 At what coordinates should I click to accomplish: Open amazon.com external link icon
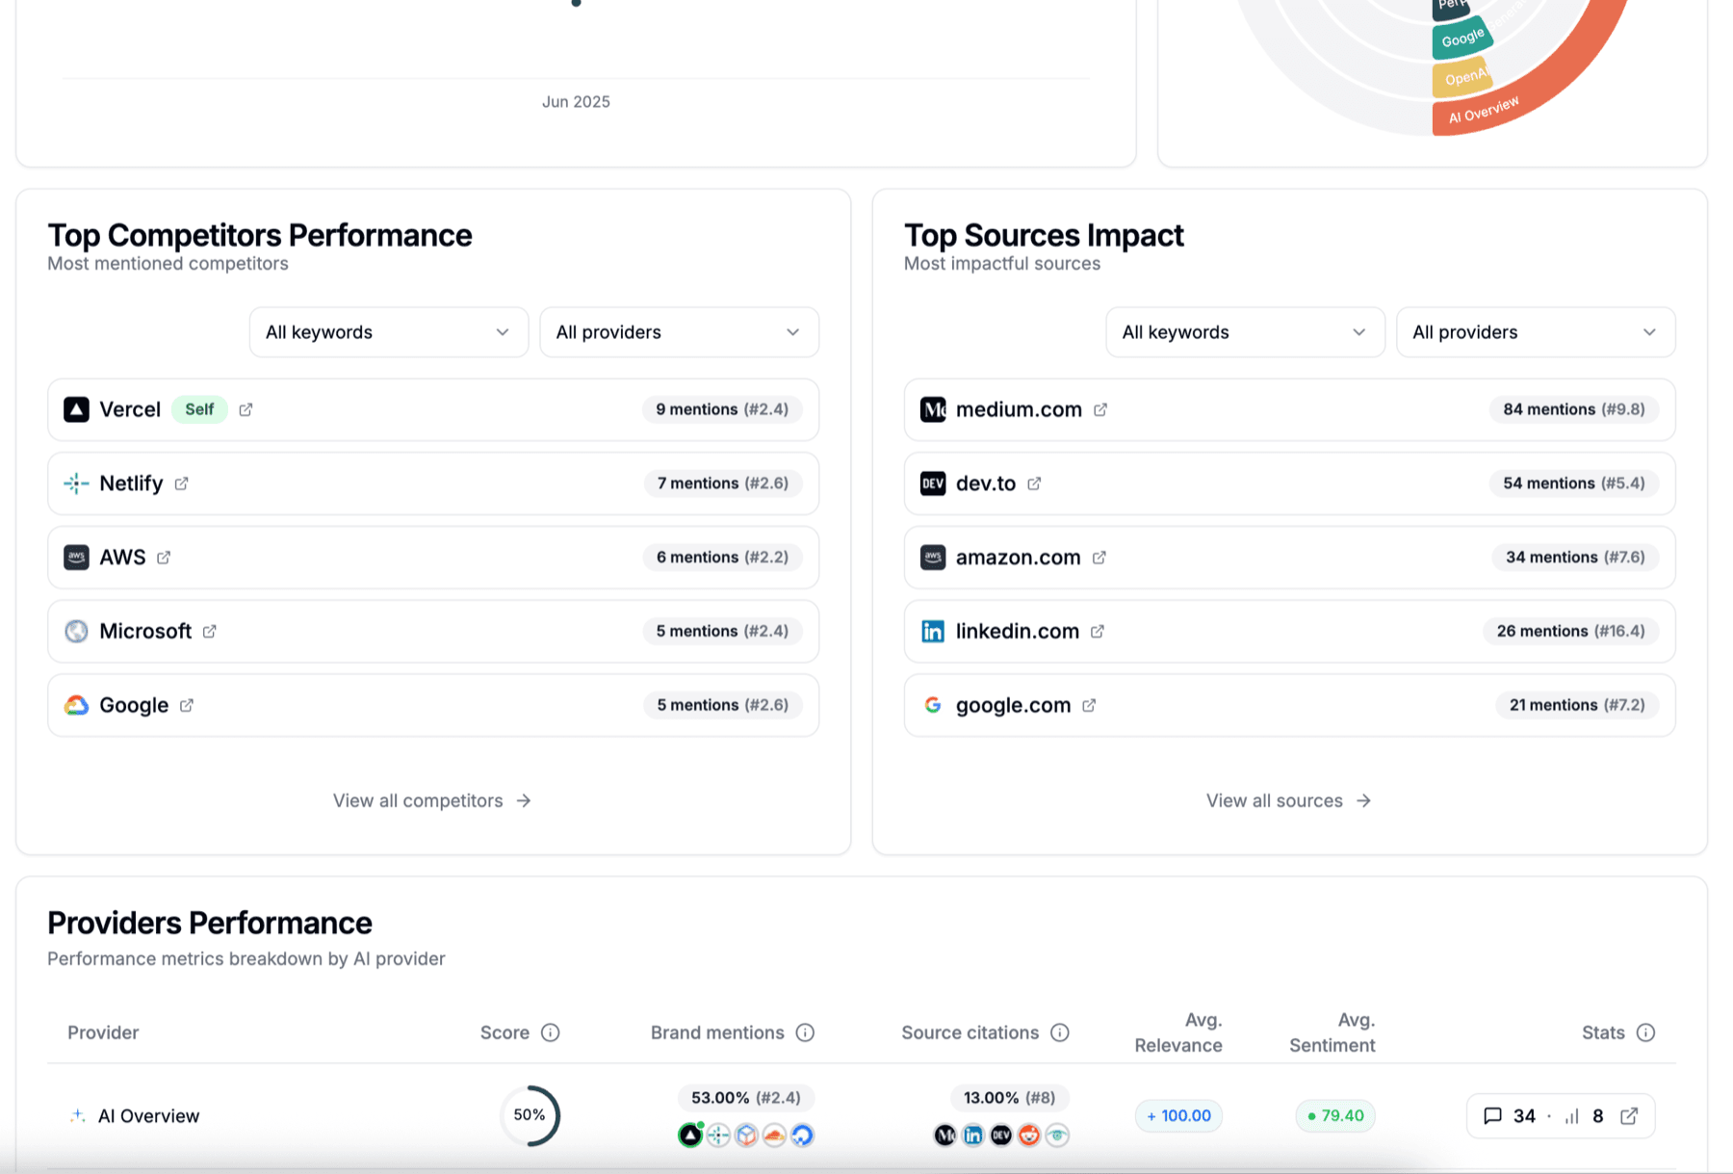[x=1099, y=558]
